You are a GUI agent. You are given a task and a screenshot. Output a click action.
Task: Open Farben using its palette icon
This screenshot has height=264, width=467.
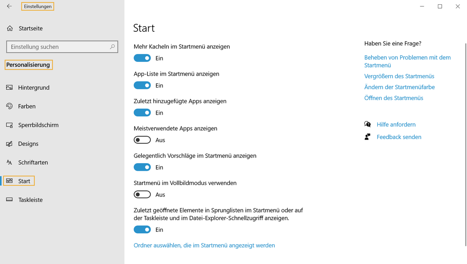[9, 106]
